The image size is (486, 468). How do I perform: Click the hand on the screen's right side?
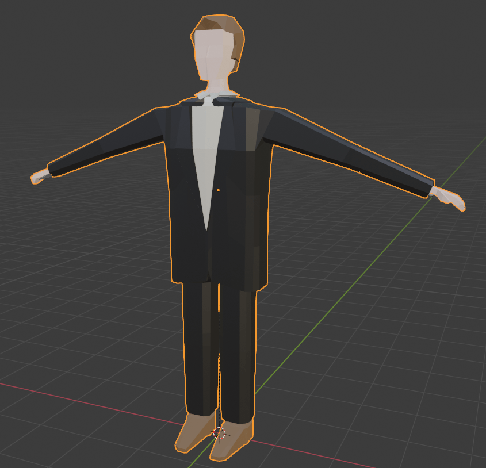click(x=451, y=198)
